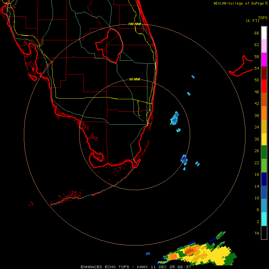
Task: Click the bright orange legend swatch
Action: click(x=264, y=113)
